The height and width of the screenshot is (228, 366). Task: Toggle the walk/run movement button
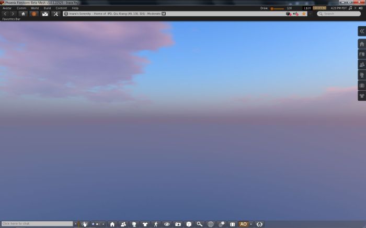(x=156, y=224)
